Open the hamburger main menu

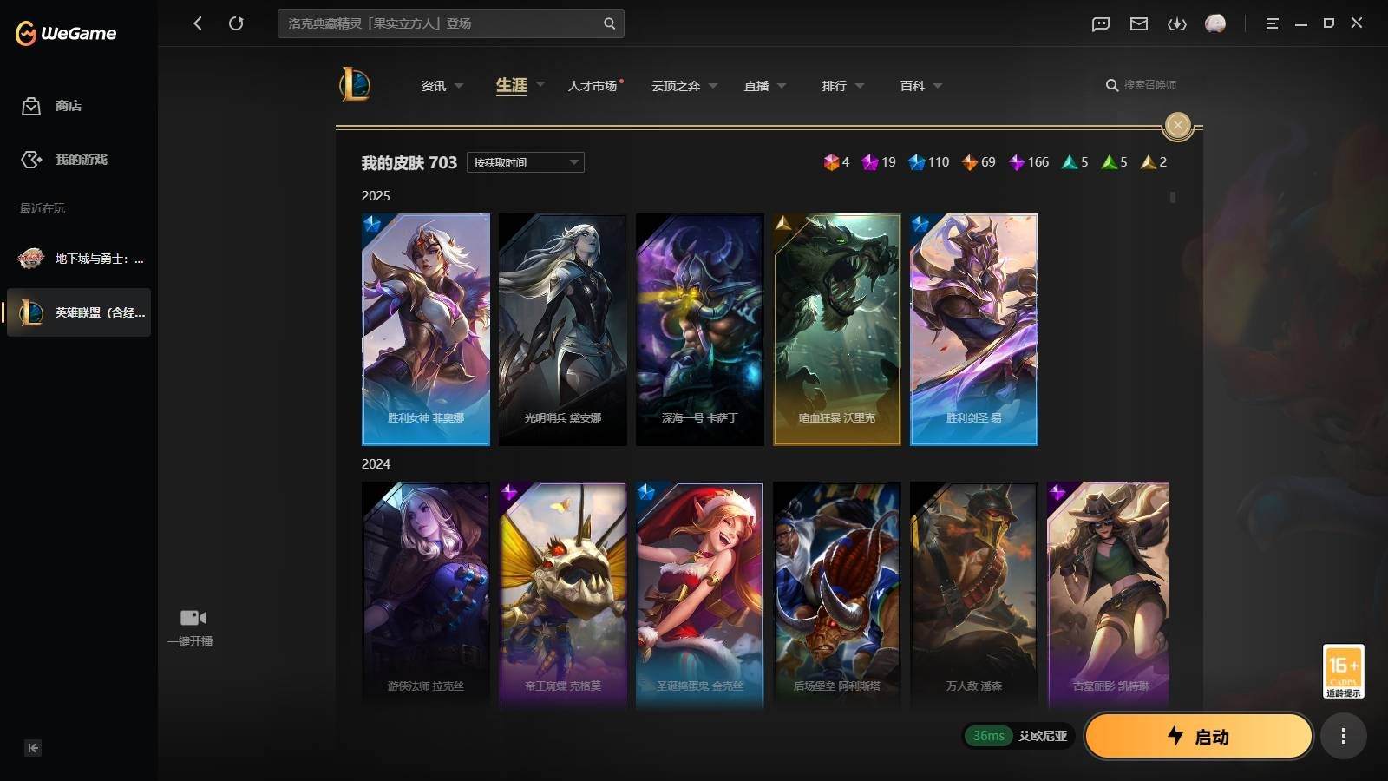tap(1272, 23)
